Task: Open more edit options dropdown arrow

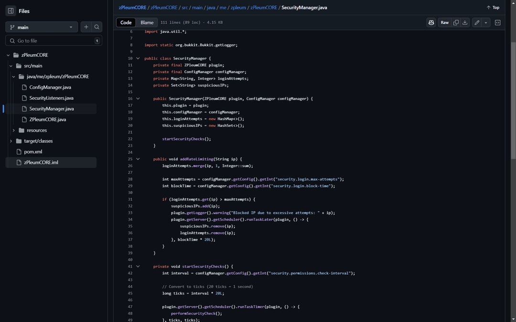Action: click(x=486, y=22)
